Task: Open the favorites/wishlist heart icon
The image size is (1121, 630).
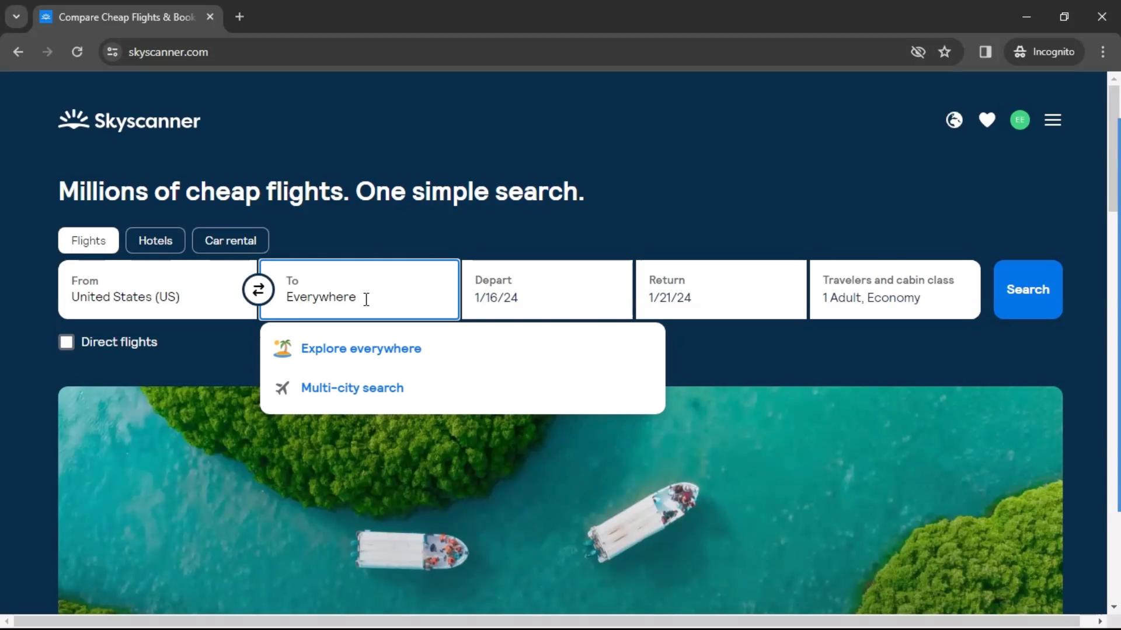Action: pyautogui.click(x=988, y=120)
